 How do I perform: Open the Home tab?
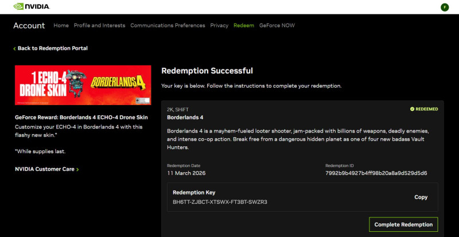pyautogui.click(x=61, y=25)
